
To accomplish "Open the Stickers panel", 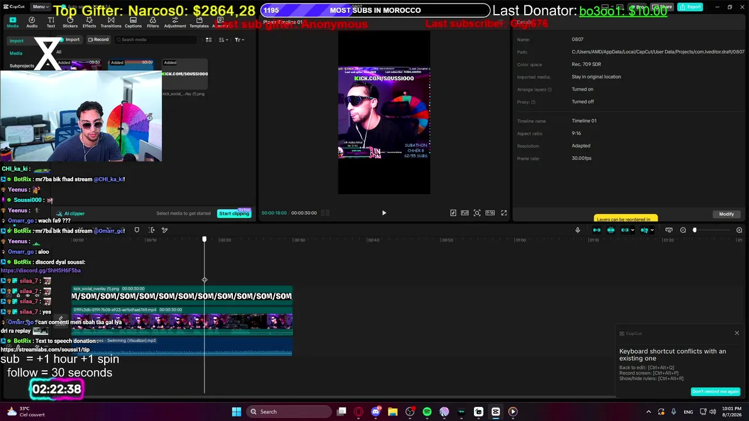I will click(x=70, y=22).
